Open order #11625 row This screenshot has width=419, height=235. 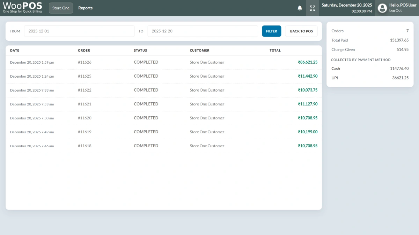pyautogui.click(x=84, y=76)
